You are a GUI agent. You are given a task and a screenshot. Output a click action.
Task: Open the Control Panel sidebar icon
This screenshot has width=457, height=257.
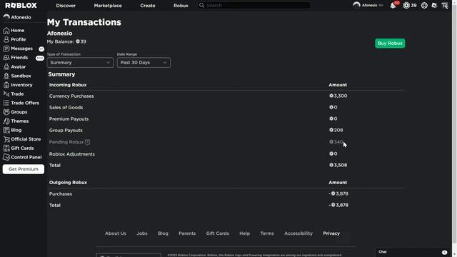click(6, 157)
